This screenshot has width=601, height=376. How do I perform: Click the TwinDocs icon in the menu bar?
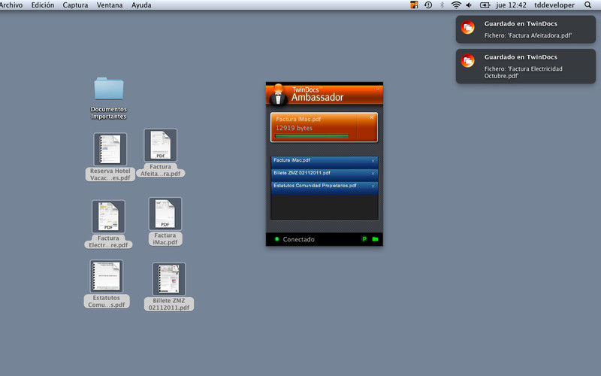(x=414, y=5)
